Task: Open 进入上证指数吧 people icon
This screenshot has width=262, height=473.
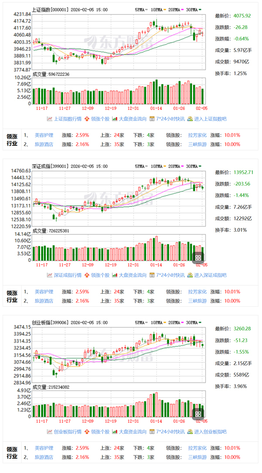Action: 190,119
